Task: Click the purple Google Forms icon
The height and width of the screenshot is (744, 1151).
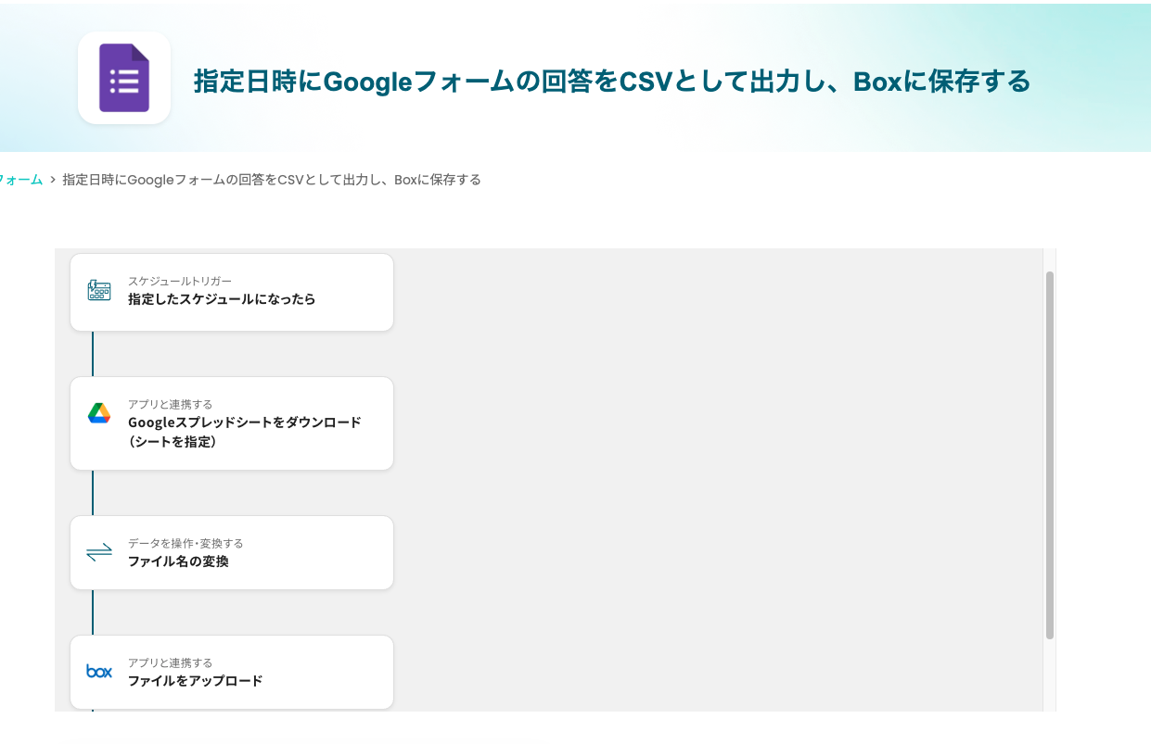Action: coord(124,78)
